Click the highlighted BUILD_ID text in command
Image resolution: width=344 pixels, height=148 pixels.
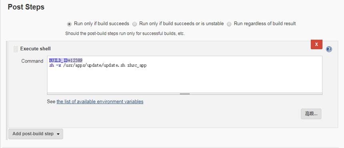58,60
